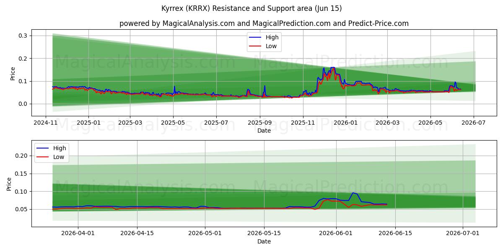Click the 'Date' axis title under top chart
This screenshot has width=503, height=251.
click(x=264, y=131)
